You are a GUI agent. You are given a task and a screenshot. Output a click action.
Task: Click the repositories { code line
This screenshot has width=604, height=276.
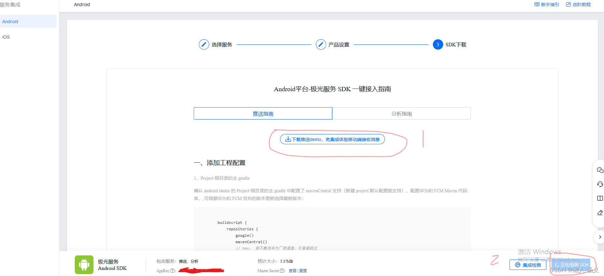click(x=242, y=229)
